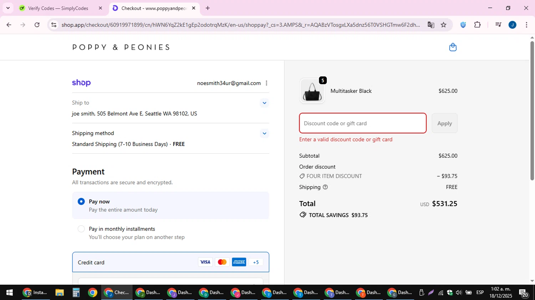Open File Explorer from taskbar
Viewport: 535px width, 300px height.
pos(59,293)
